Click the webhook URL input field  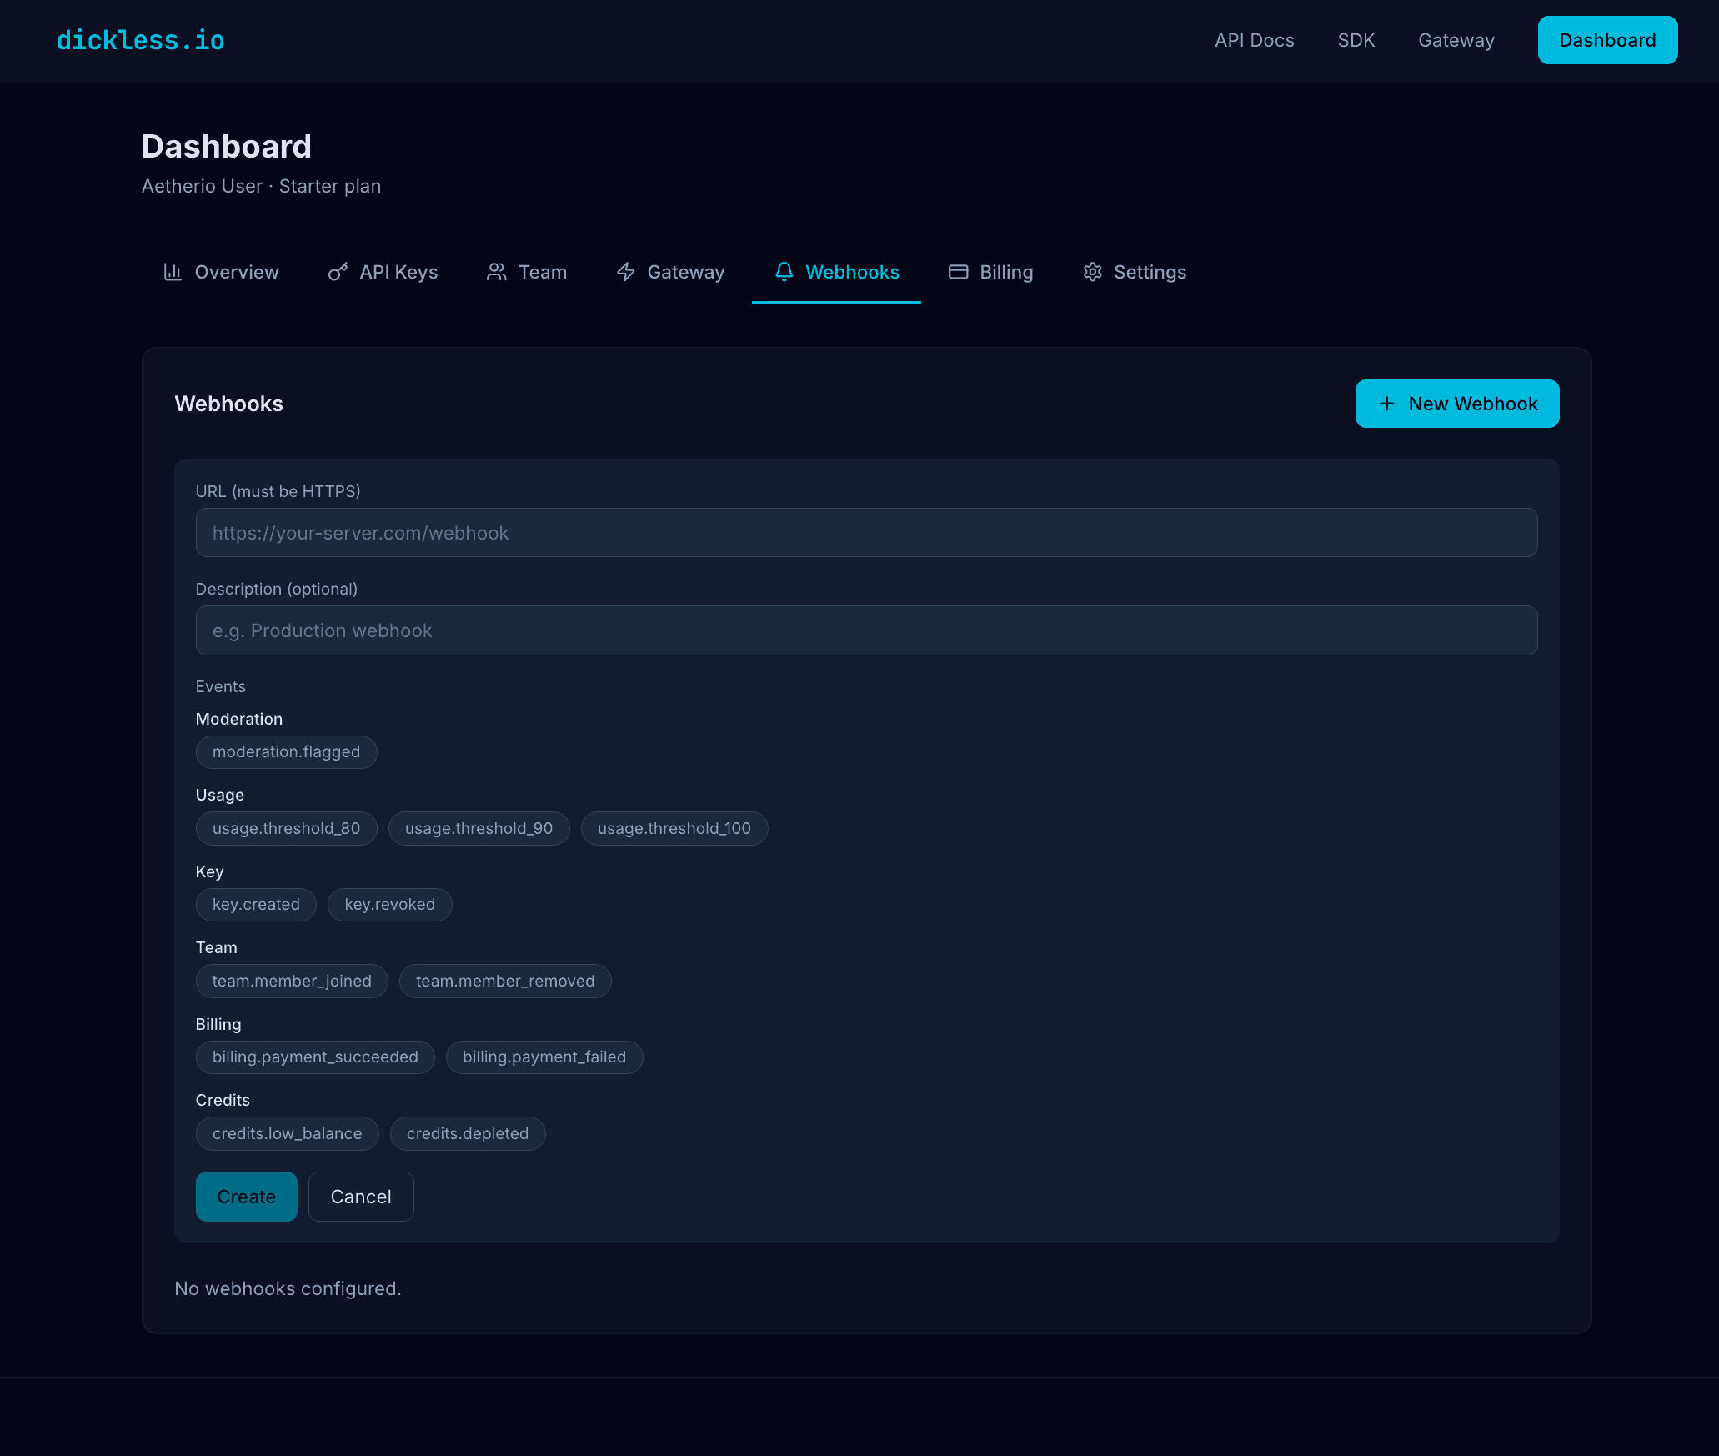pos(866,532)
